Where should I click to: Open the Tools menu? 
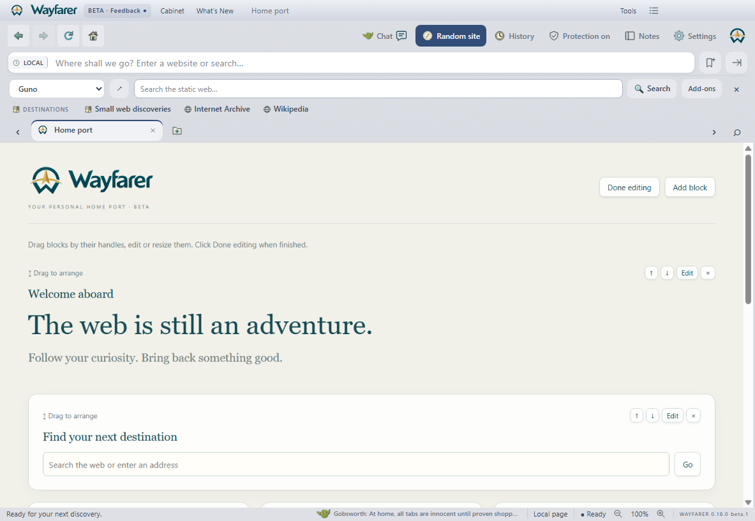click(628, 11)
